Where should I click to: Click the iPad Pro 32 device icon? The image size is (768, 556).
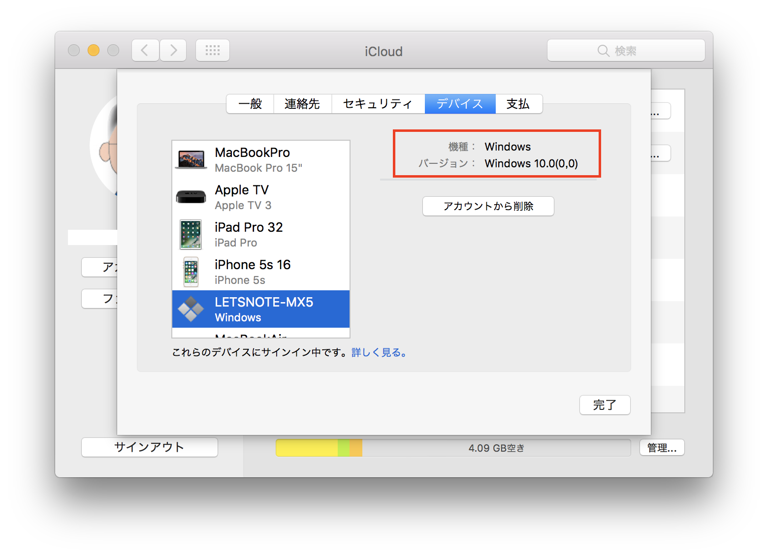click(x=191, y=235)
